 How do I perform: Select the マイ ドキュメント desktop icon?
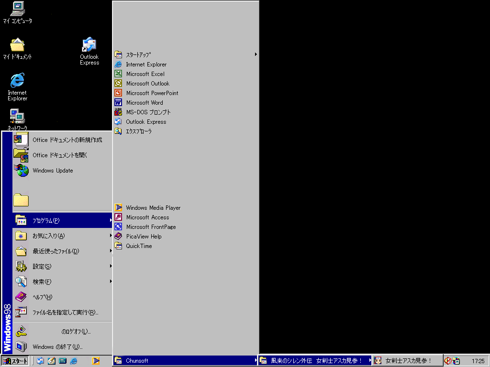click(x=18, y=48)
